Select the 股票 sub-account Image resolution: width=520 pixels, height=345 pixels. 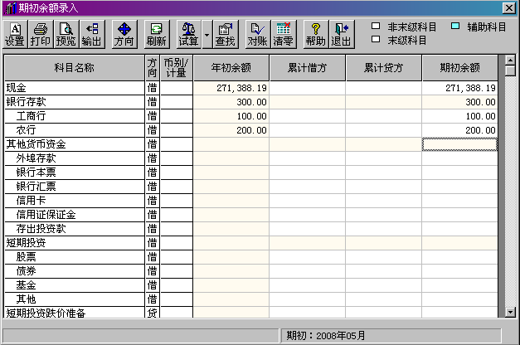[x=75, y=257]
